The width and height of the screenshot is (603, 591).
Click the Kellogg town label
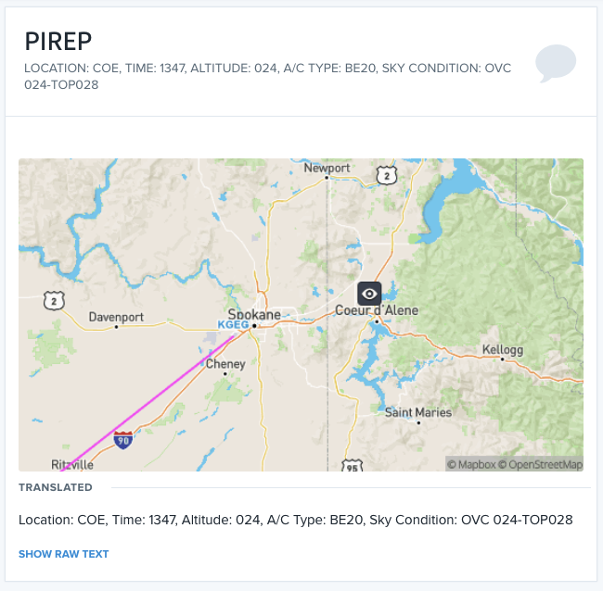(x=503, y=350)
